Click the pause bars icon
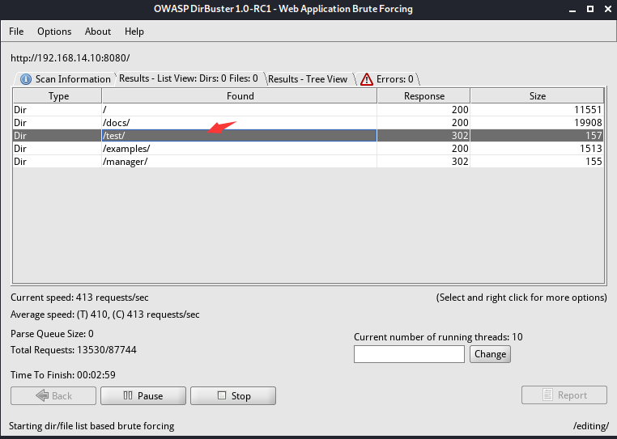This screenshot has width=617, height=439. click(x=128, y=395)
